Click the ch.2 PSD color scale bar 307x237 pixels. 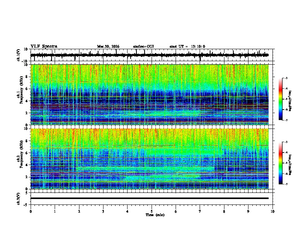280,163
